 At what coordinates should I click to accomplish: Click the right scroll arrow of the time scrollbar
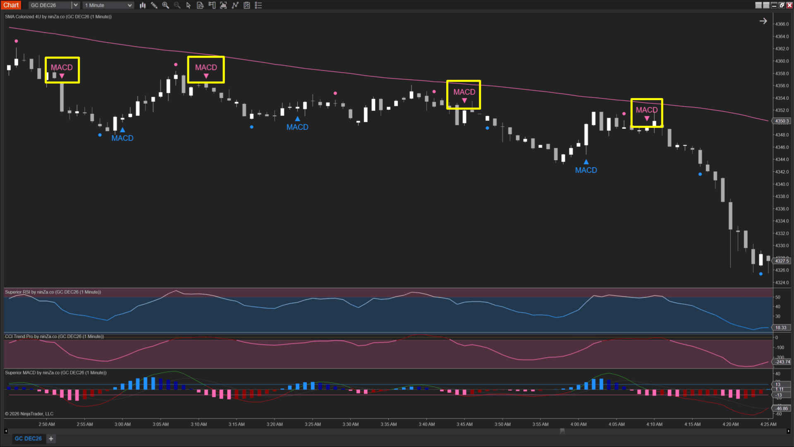point(788,431)
